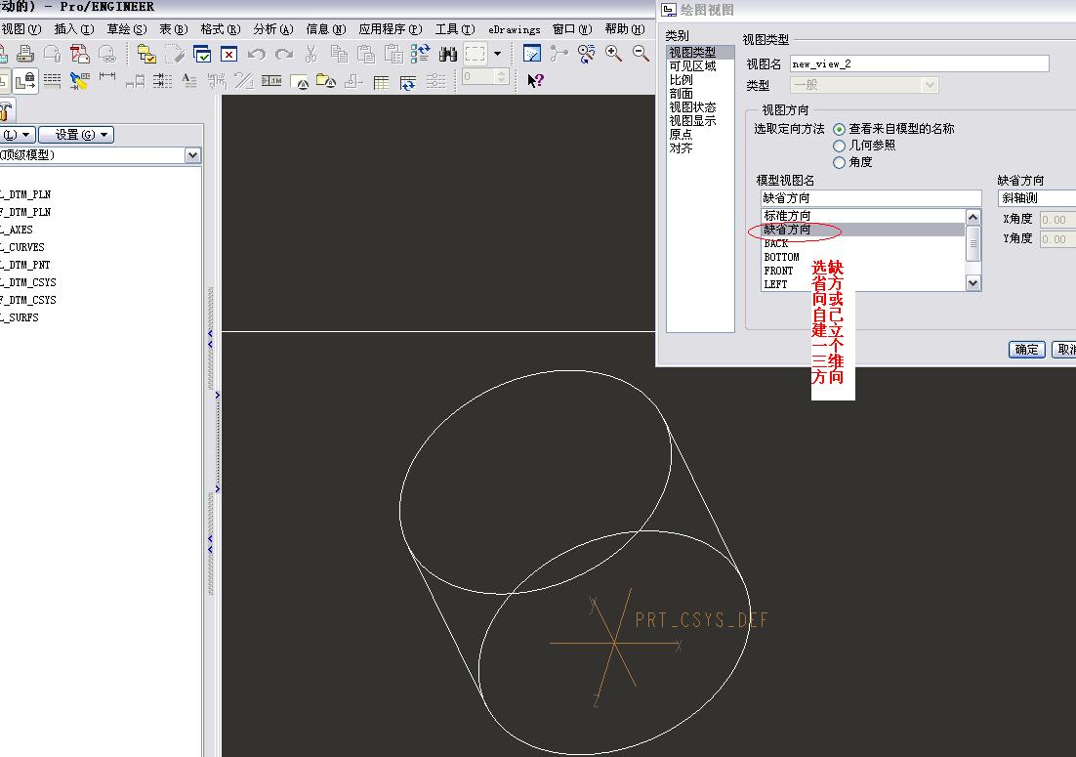The image size is (1076, 757).
Task: Click the Send Mail with attachment icon
Action: (52, 54)
